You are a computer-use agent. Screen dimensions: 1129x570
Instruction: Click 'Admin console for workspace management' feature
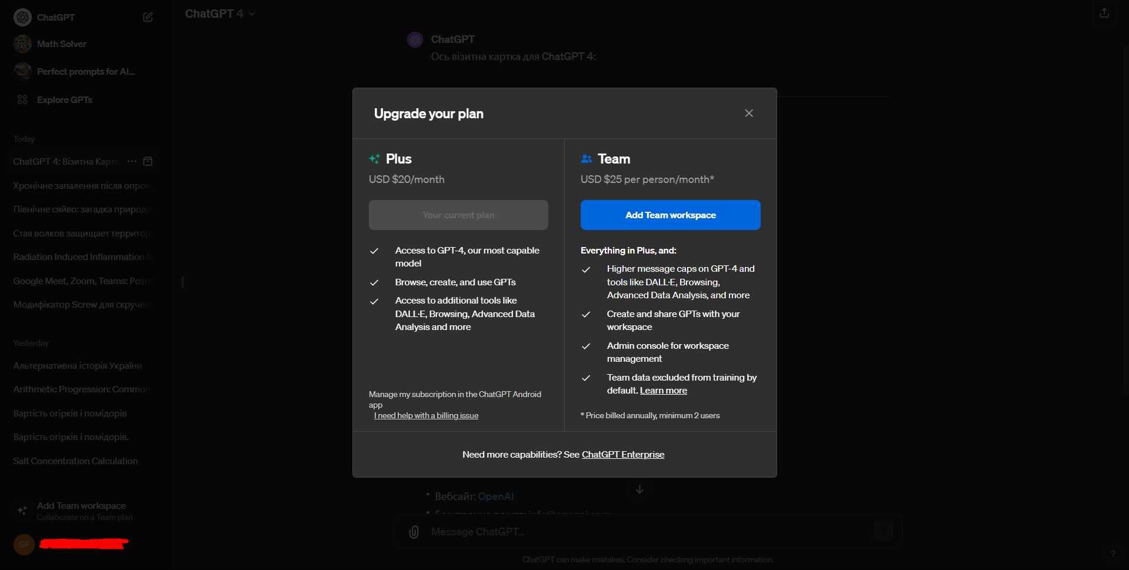pyautogui.click(x=668, y=352)
